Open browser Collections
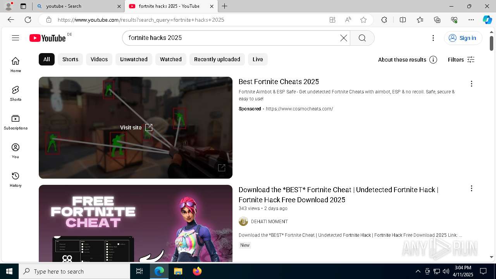Image resolution: width=496 pixels, height=279 pixels. [x=437, y=20]
